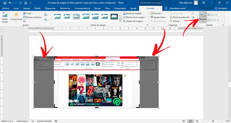231x123 pixels.
Task: Open the Posición dropdown
Action: coord(157,13)
